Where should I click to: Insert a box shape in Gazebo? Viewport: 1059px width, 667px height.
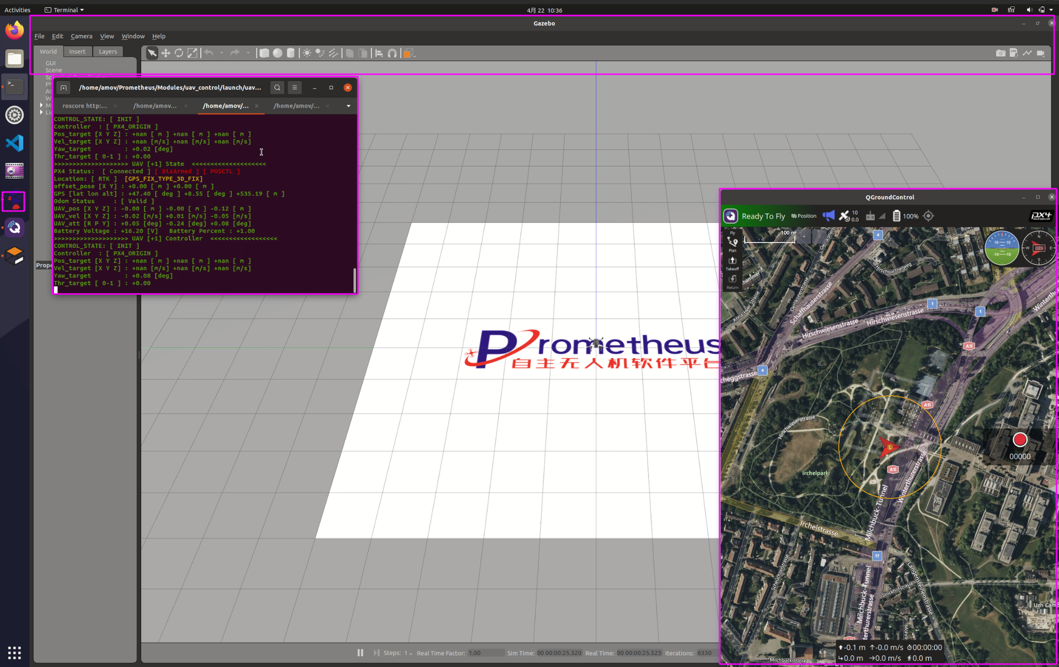264,53
